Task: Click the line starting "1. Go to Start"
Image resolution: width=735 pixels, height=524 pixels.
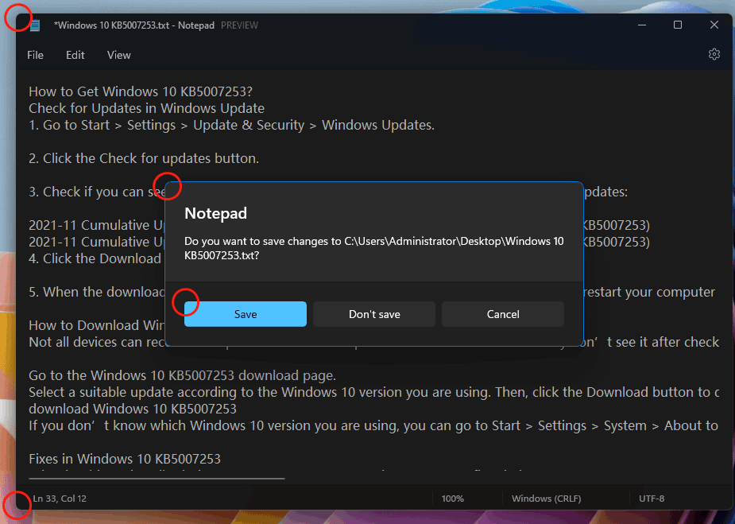Action: click(231, 126)
